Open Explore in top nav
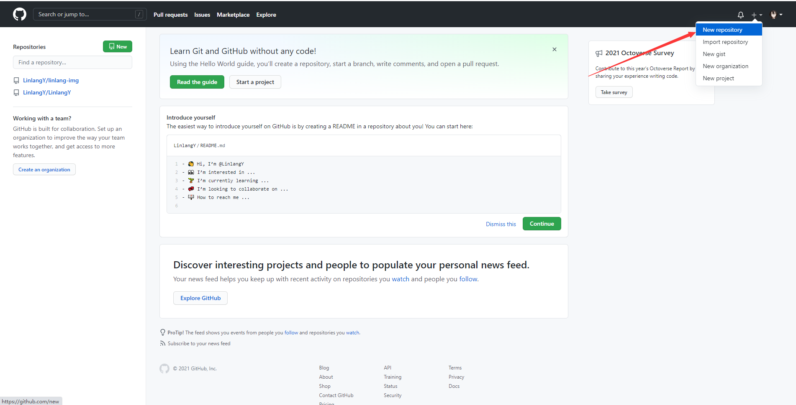Viewport: 796px width, 405px height. pyautogui.click(x=266, y=15)
